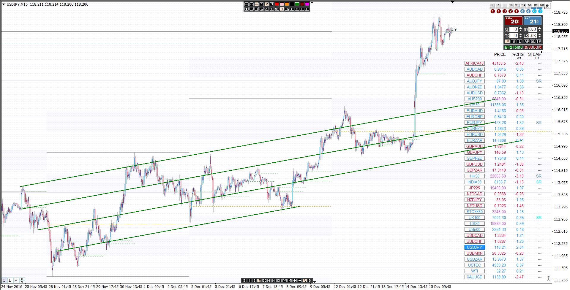Select the dashed line style button

[252, 4]
